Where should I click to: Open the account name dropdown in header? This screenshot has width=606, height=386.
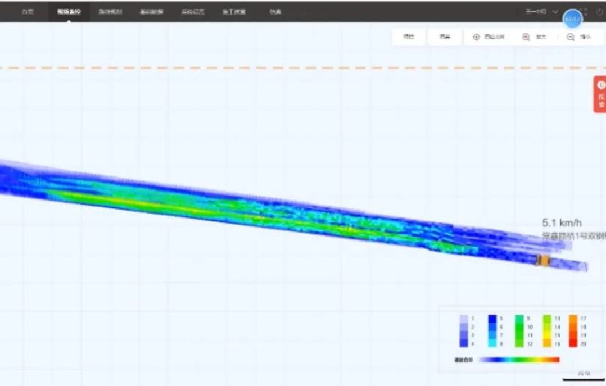click(x=536, y=12)
